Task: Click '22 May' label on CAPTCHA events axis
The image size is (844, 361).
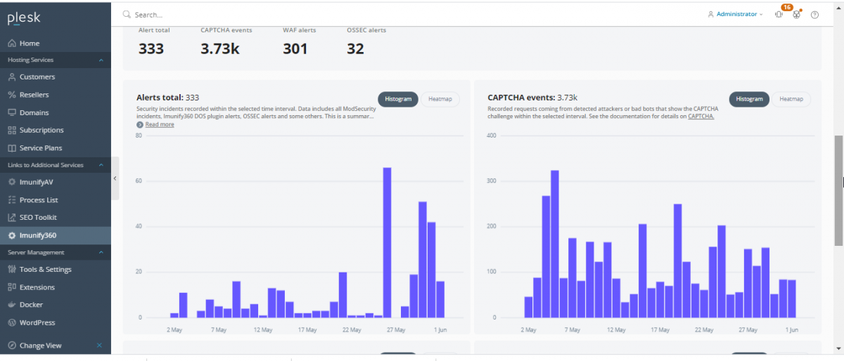Action: (705, 329)
